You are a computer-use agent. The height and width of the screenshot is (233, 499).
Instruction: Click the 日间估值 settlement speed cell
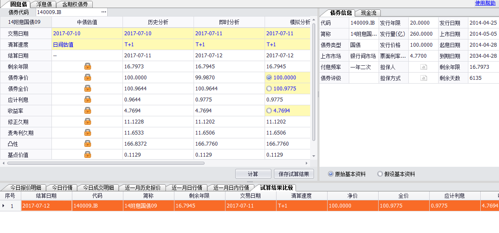[87, 45]
